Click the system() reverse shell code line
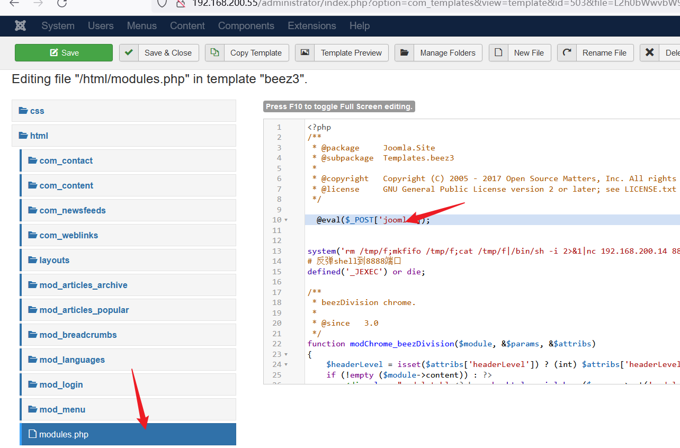This screenshot has width=680, height=448. (x=493, y=251)
